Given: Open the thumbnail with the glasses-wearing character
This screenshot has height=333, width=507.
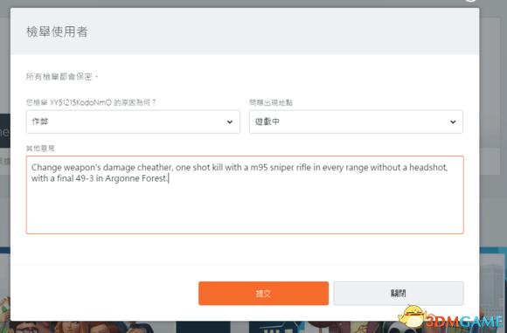Looking at the screenshot, I should coord(26,327).
